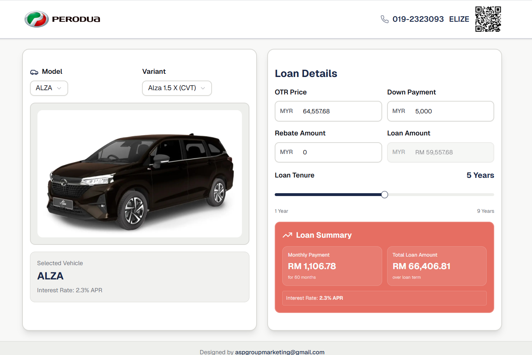Click the 9 Years slider label
Screen dimensions: 532x355
(x=486, y=211)
